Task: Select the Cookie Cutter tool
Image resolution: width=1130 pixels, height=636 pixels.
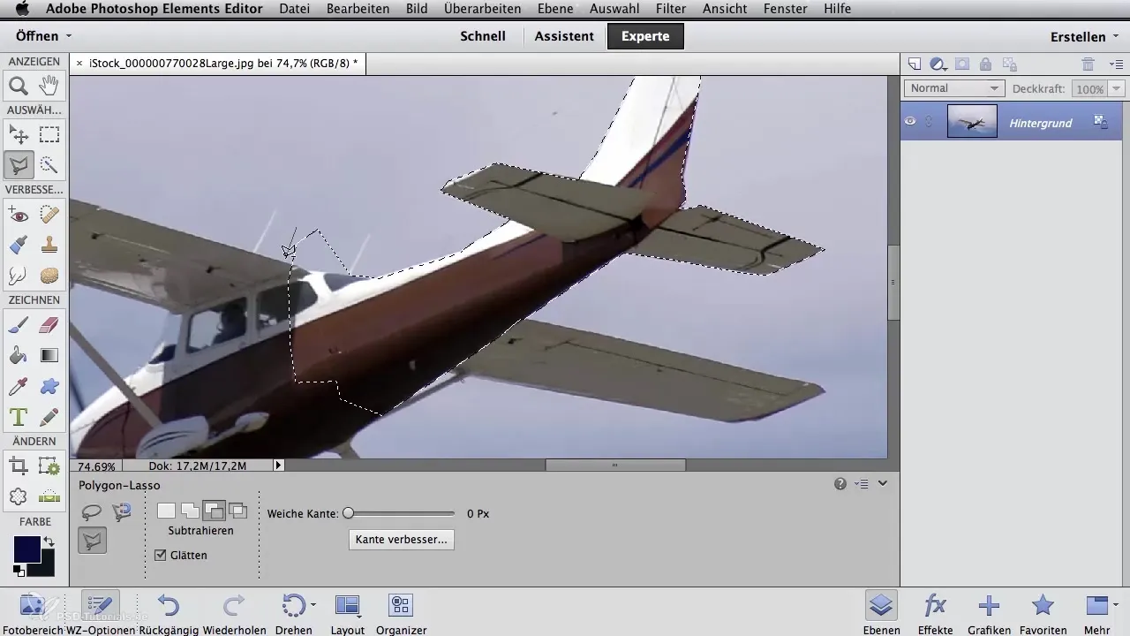Action: click(x=18, y=496)
